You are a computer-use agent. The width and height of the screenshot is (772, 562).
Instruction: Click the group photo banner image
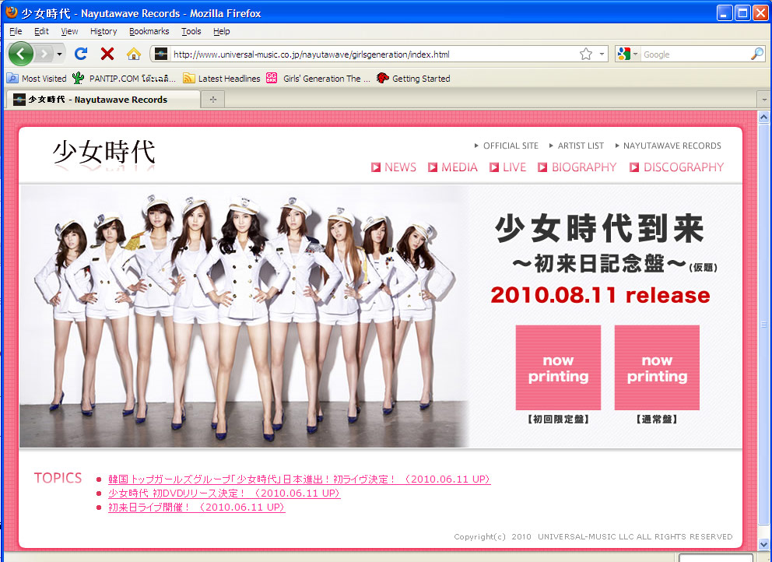pos(244,316)
